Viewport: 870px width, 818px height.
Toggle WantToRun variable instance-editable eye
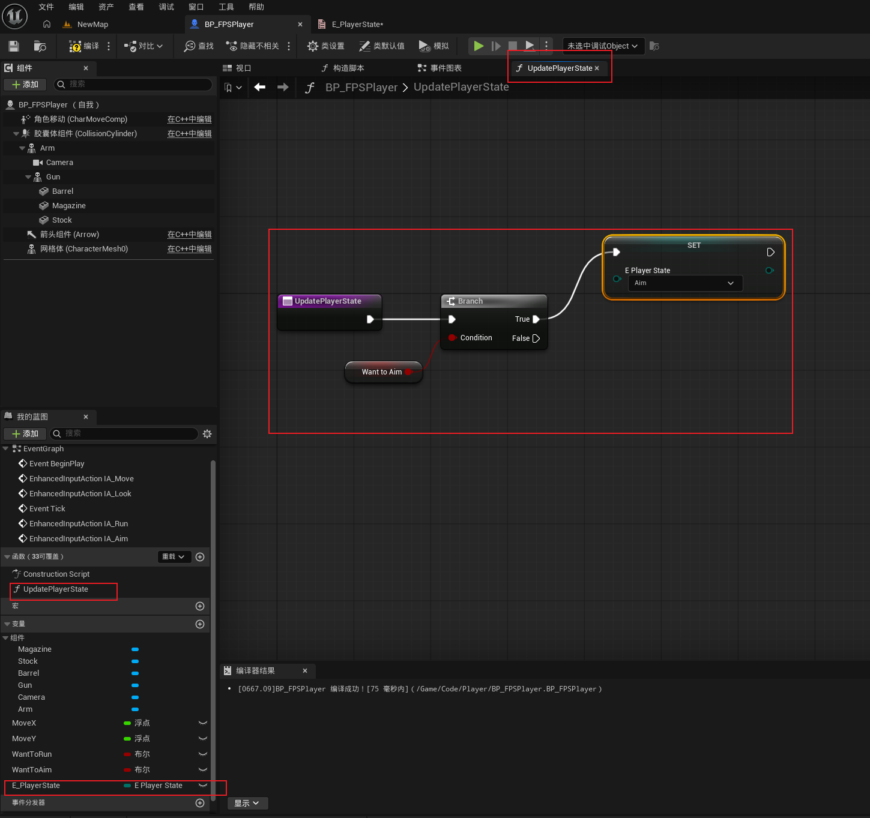click(203, 754)
